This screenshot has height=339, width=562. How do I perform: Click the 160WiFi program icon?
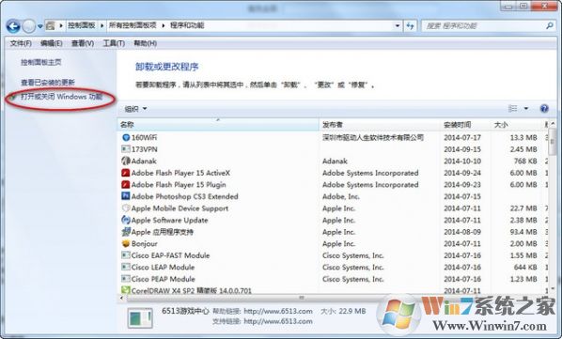pos(126,137)
